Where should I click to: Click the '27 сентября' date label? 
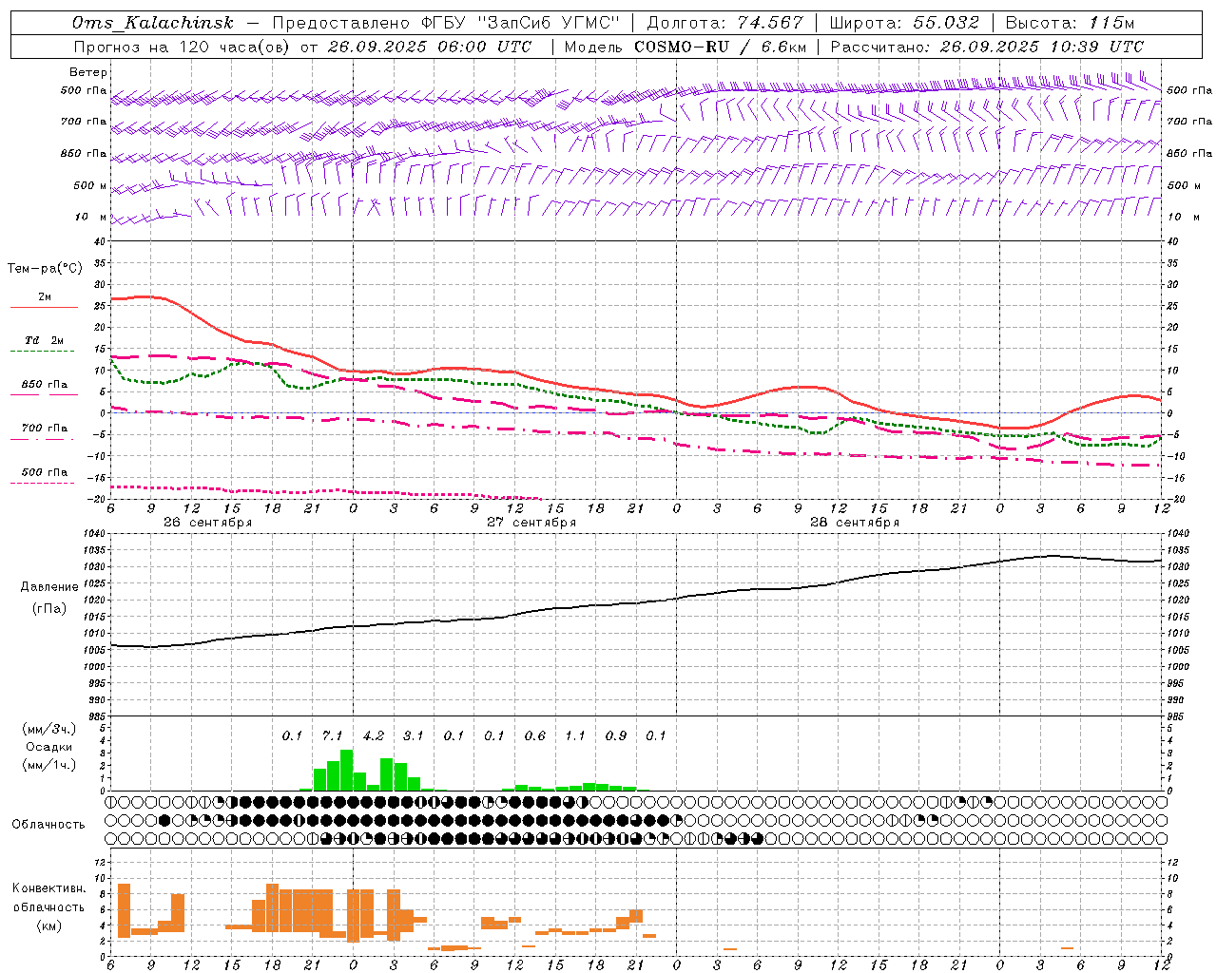pos(531,523)
